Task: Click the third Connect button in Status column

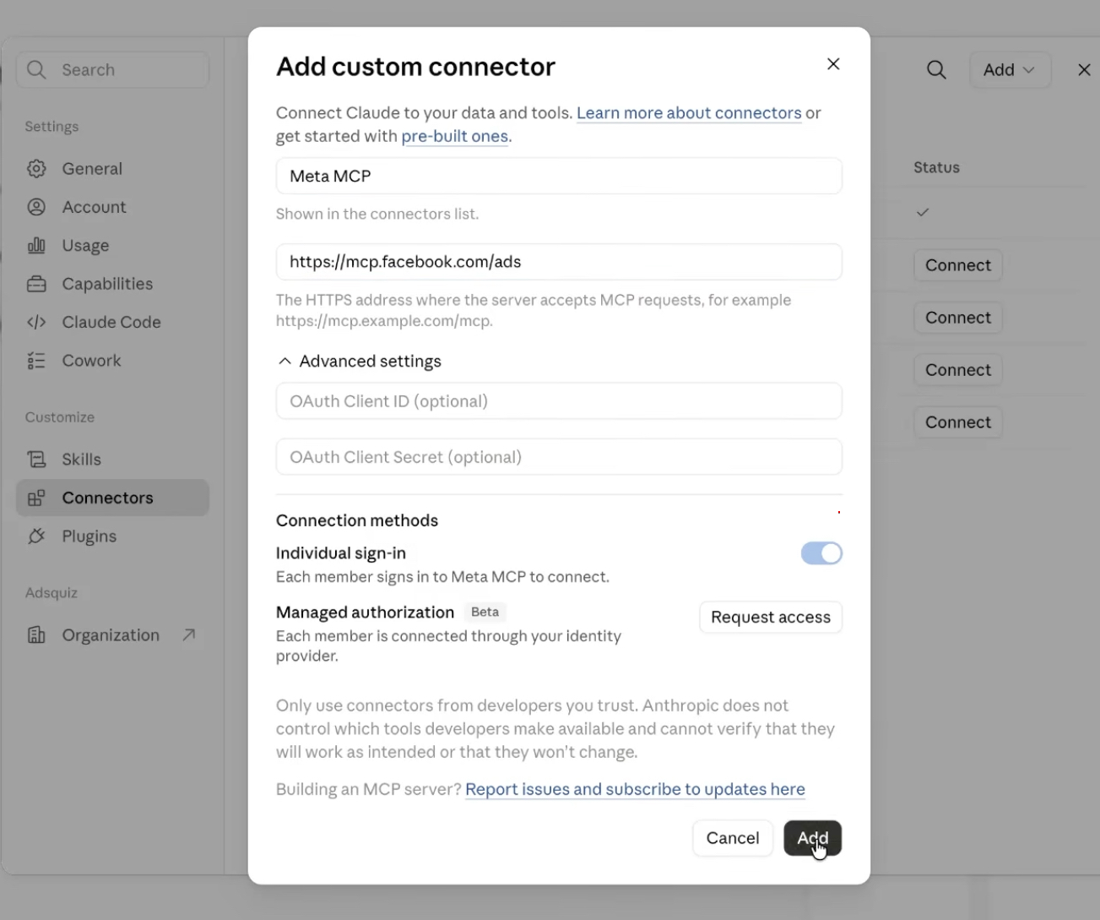Action: tap(958, 370)
